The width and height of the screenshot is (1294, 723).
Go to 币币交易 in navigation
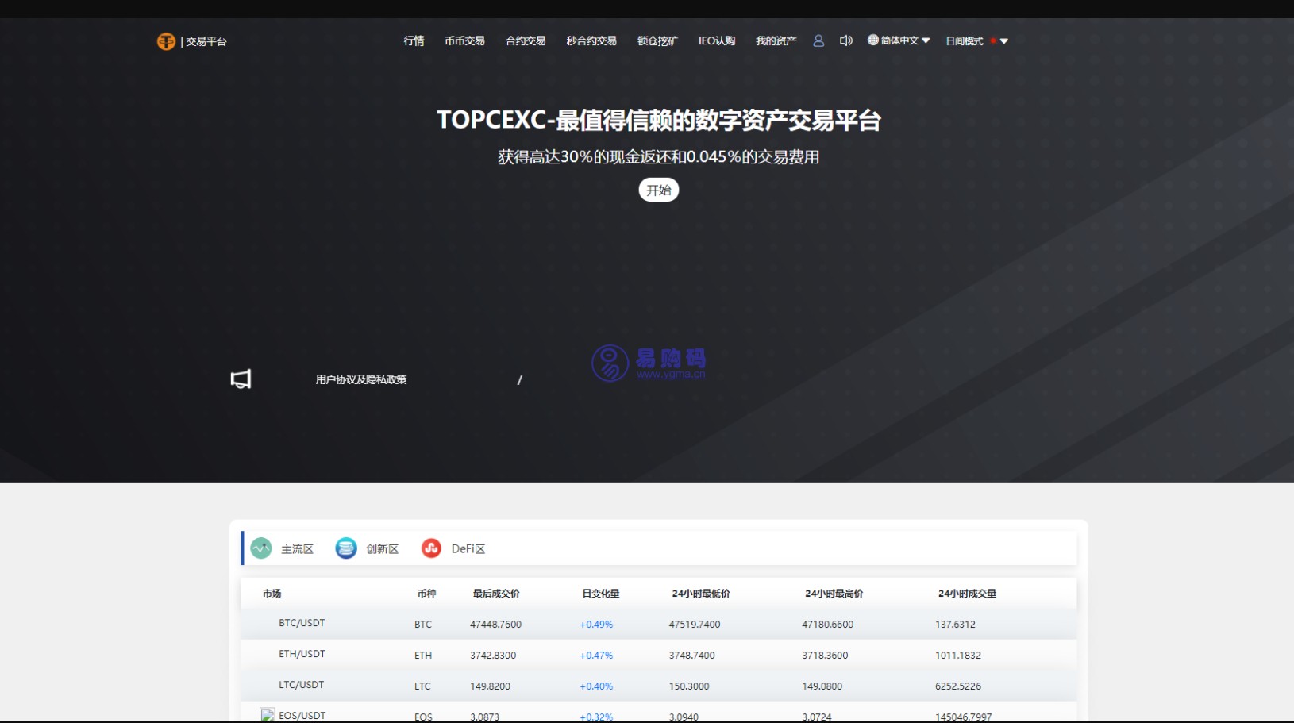tap(464, 41)
